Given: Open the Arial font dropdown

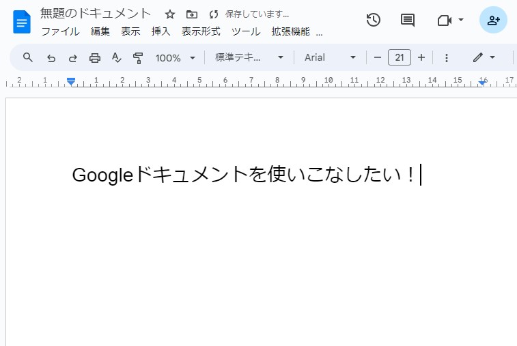Looking at the screenshot, I should (330, 57).
